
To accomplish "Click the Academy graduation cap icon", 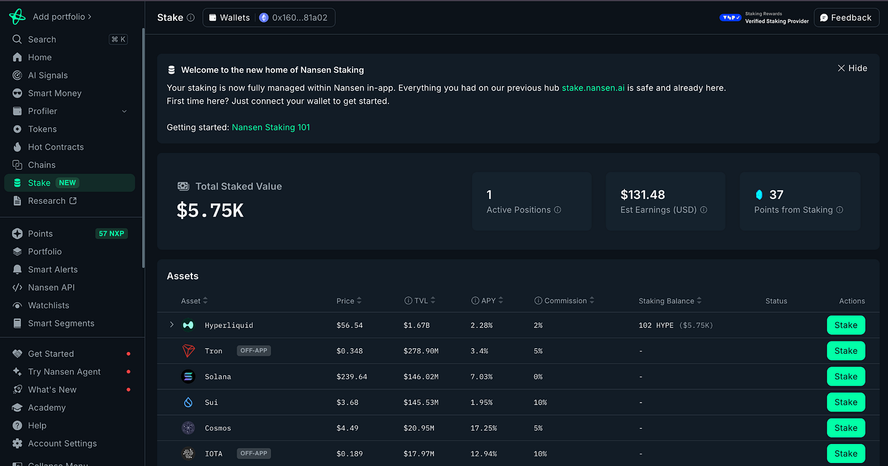I will point(17,407).
